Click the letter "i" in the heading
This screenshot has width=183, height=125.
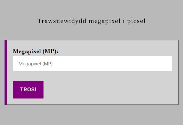(124, 21)
